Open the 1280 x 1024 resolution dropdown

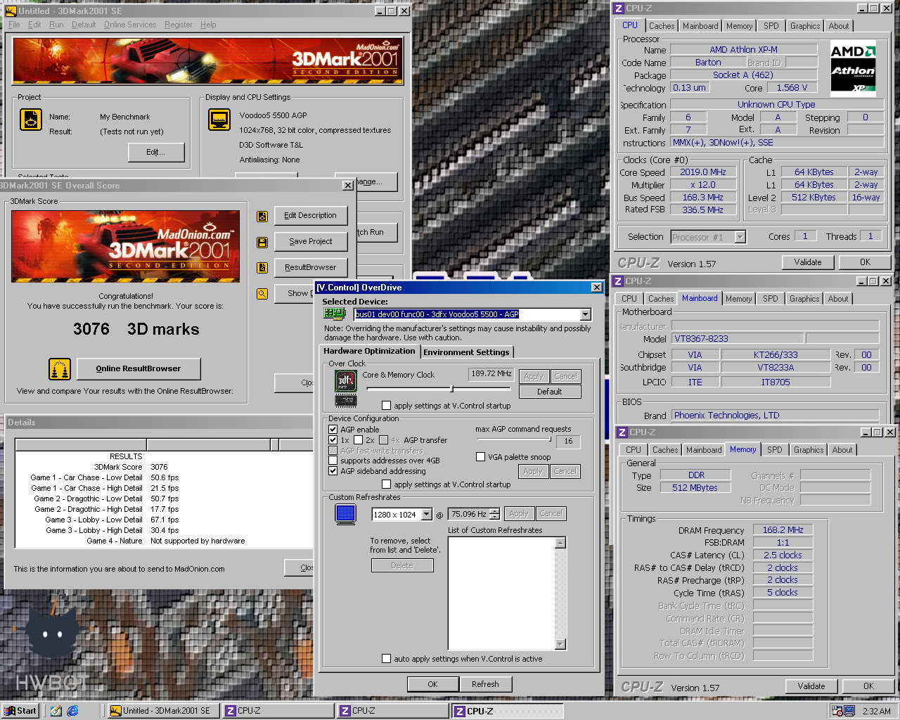click(x=426, y=515)
